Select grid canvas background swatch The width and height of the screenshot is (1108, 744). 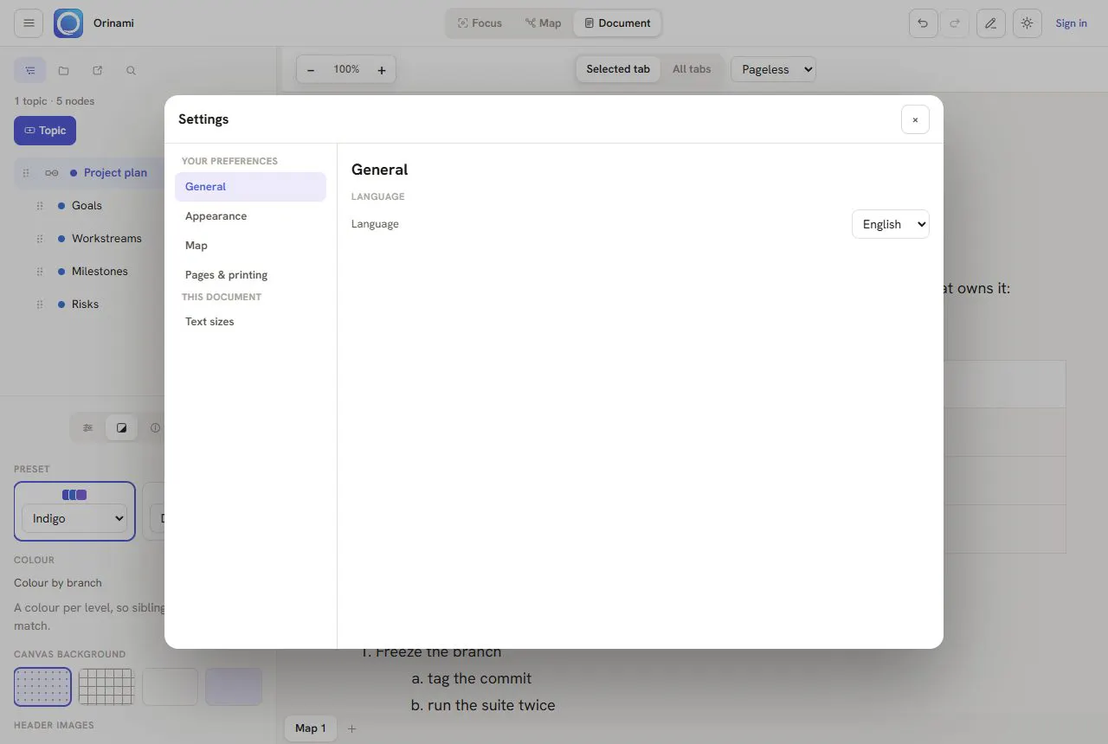(x=106, y=687)
